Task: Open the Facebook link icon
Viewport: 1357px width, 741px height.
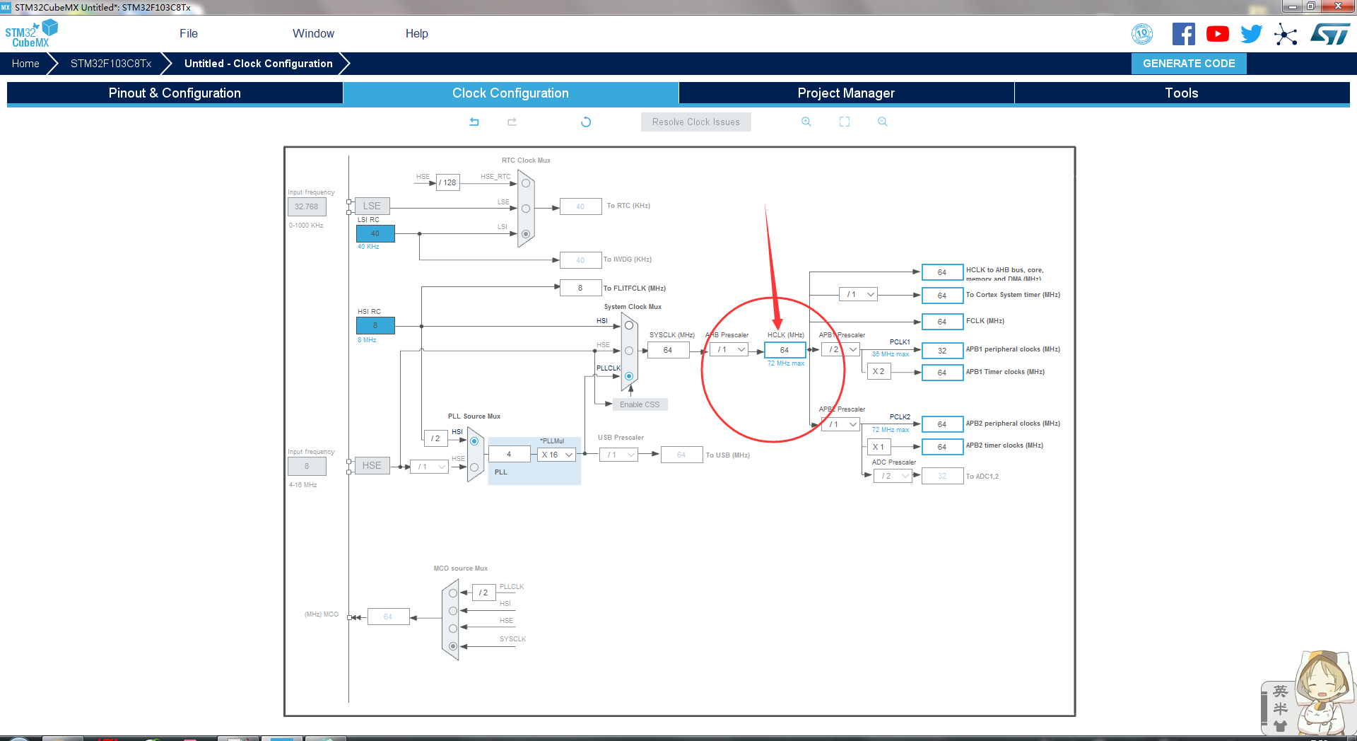Action: point(1184,34)
